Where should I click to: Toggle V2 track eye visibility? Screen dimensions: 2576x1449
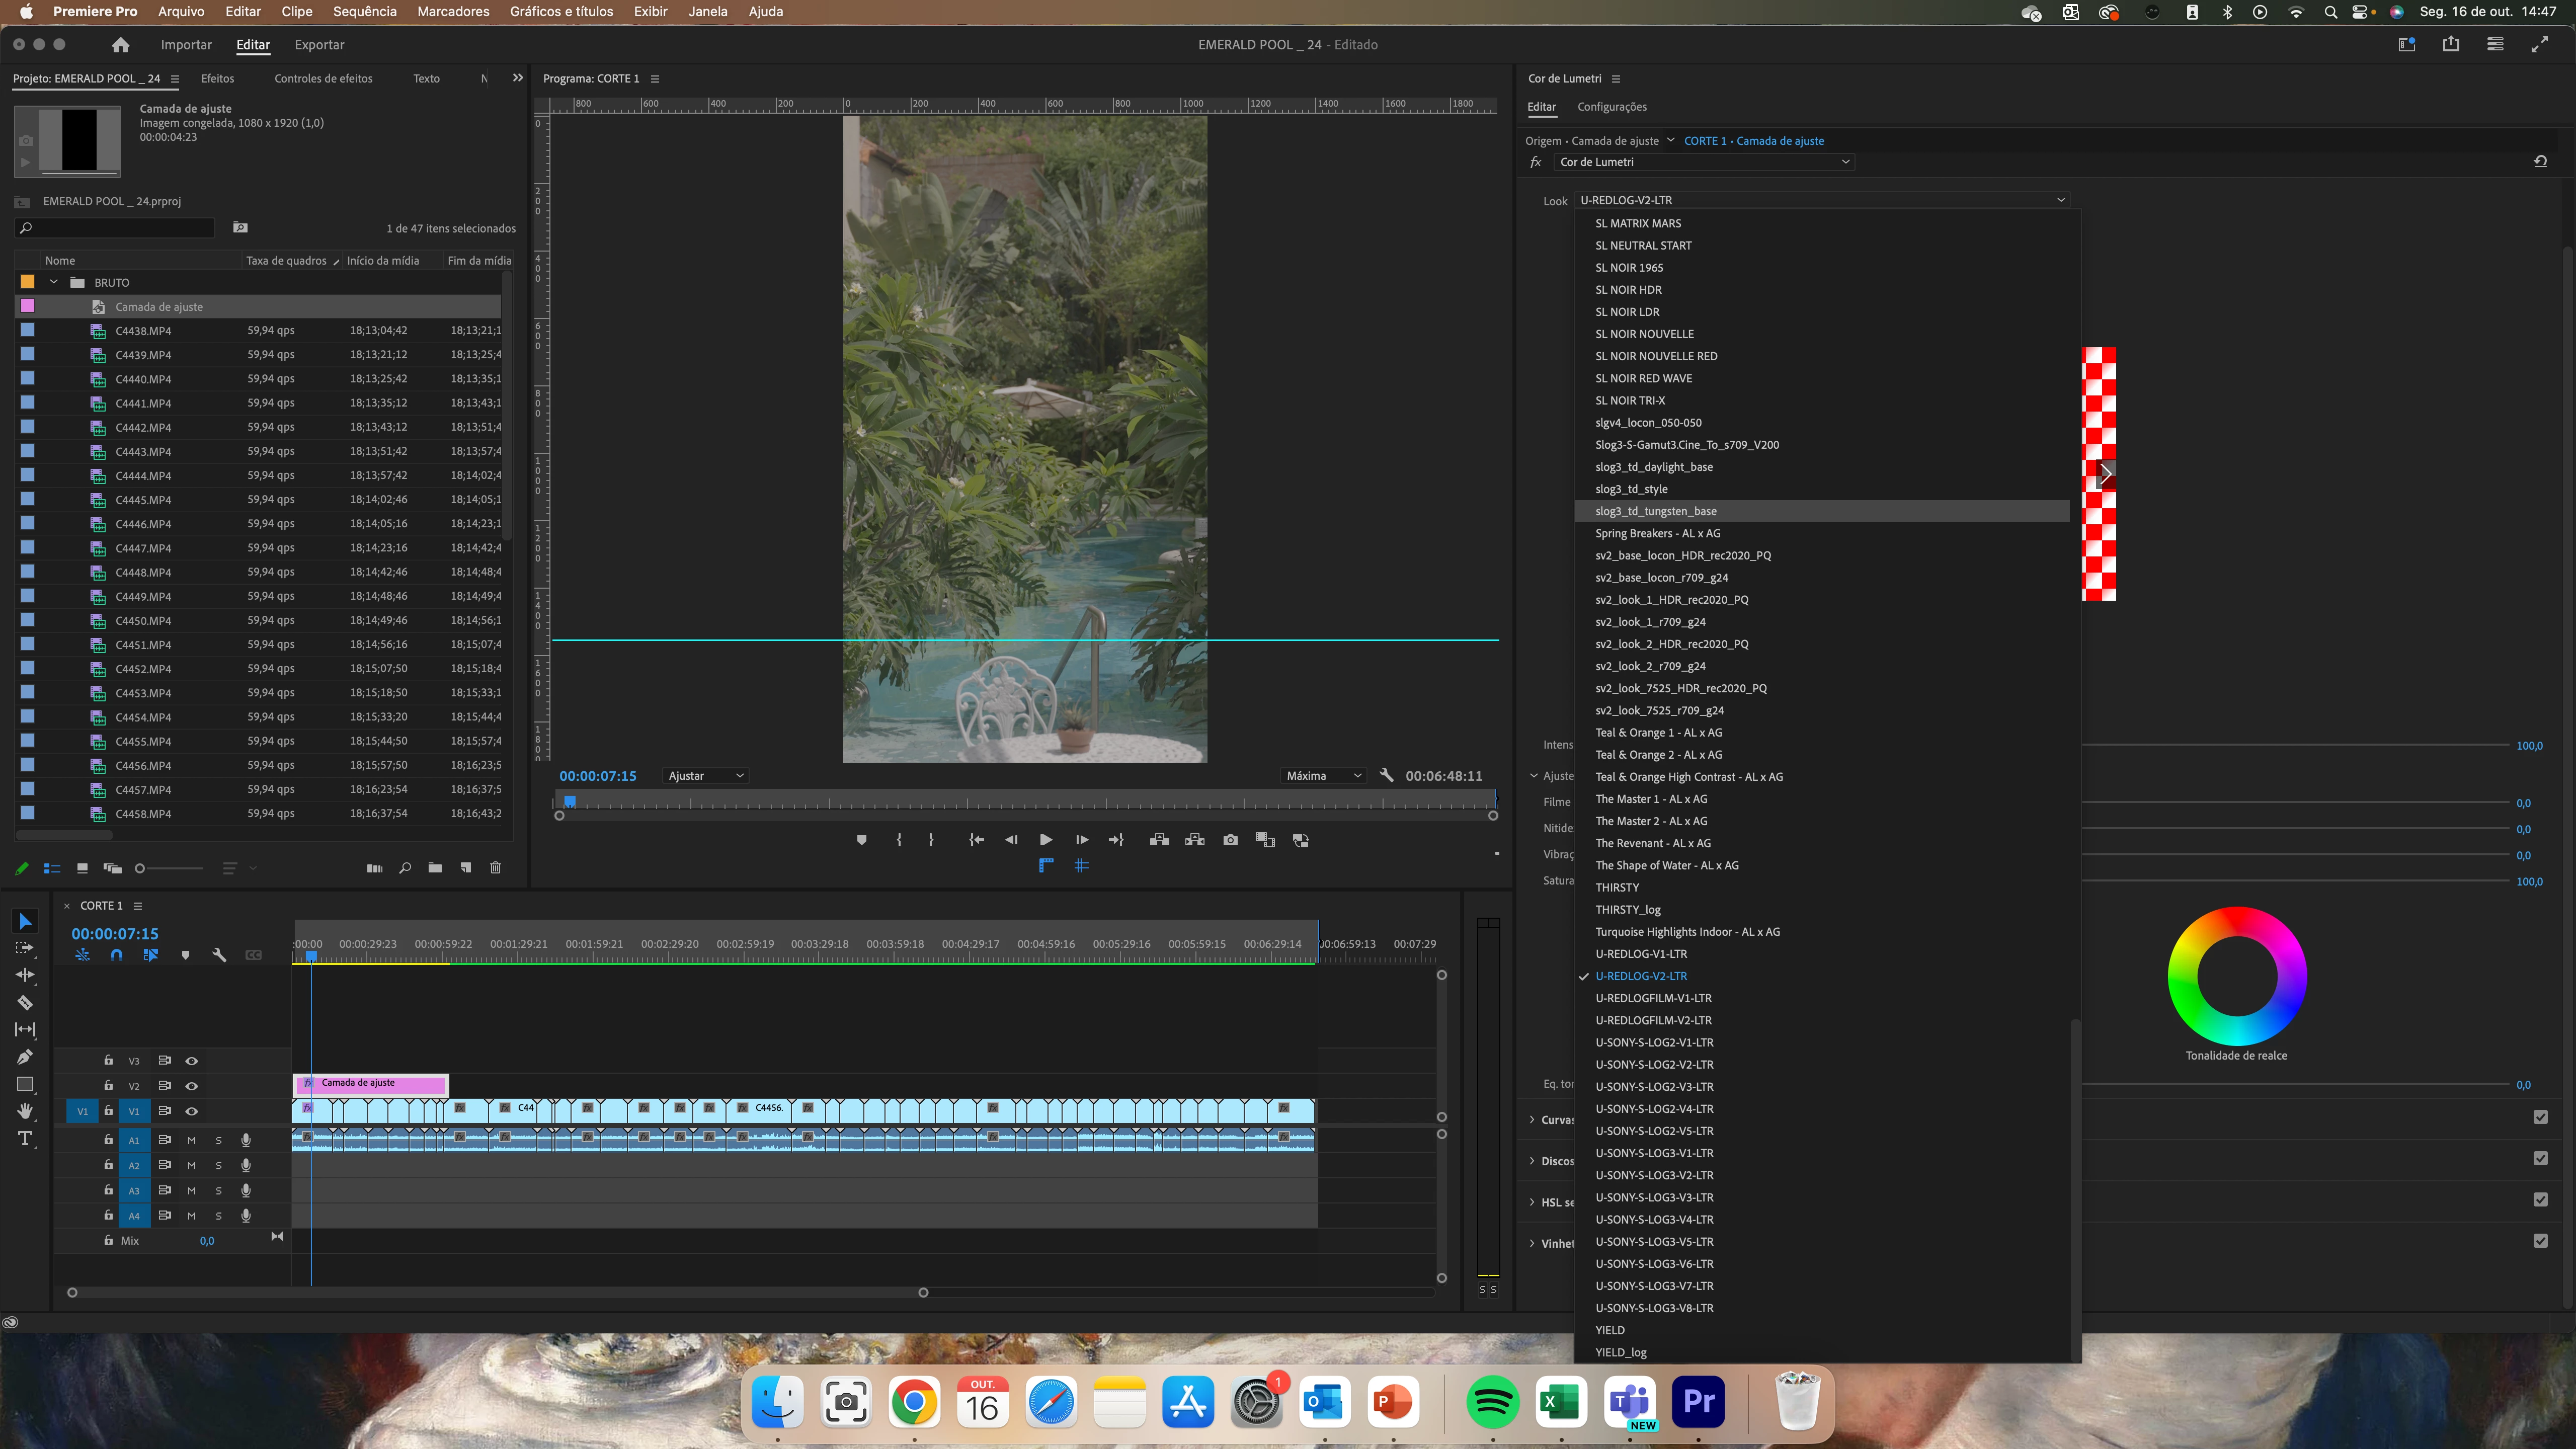pos(191,1086)
